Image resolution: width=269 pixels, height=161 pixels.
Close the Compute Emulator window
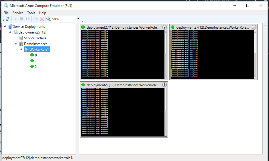tap(261, 5)
